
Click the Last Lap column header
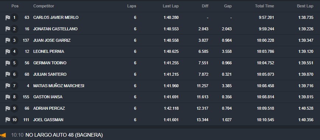pyautogui.click(x=171, y=6)
